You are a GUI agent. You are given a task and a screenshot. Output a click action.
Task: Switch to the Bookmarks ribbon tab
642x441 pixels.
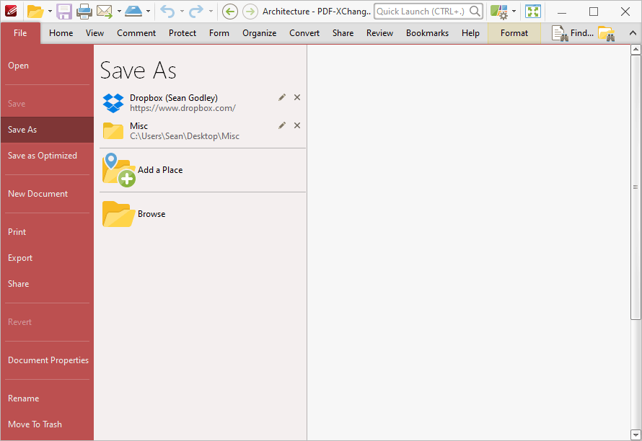427,33
